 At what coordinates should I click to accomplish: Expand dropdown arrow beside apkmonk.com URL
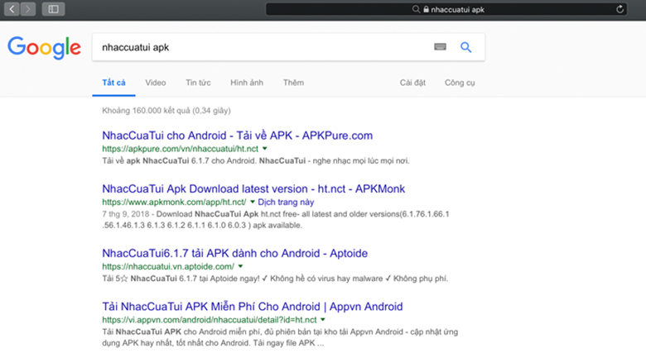point(252,202)
